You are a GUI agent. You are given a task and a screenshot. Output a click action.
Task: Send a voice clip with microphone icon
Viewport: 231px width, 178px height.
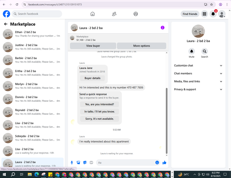pyautogui.click(x=72, y=162)
